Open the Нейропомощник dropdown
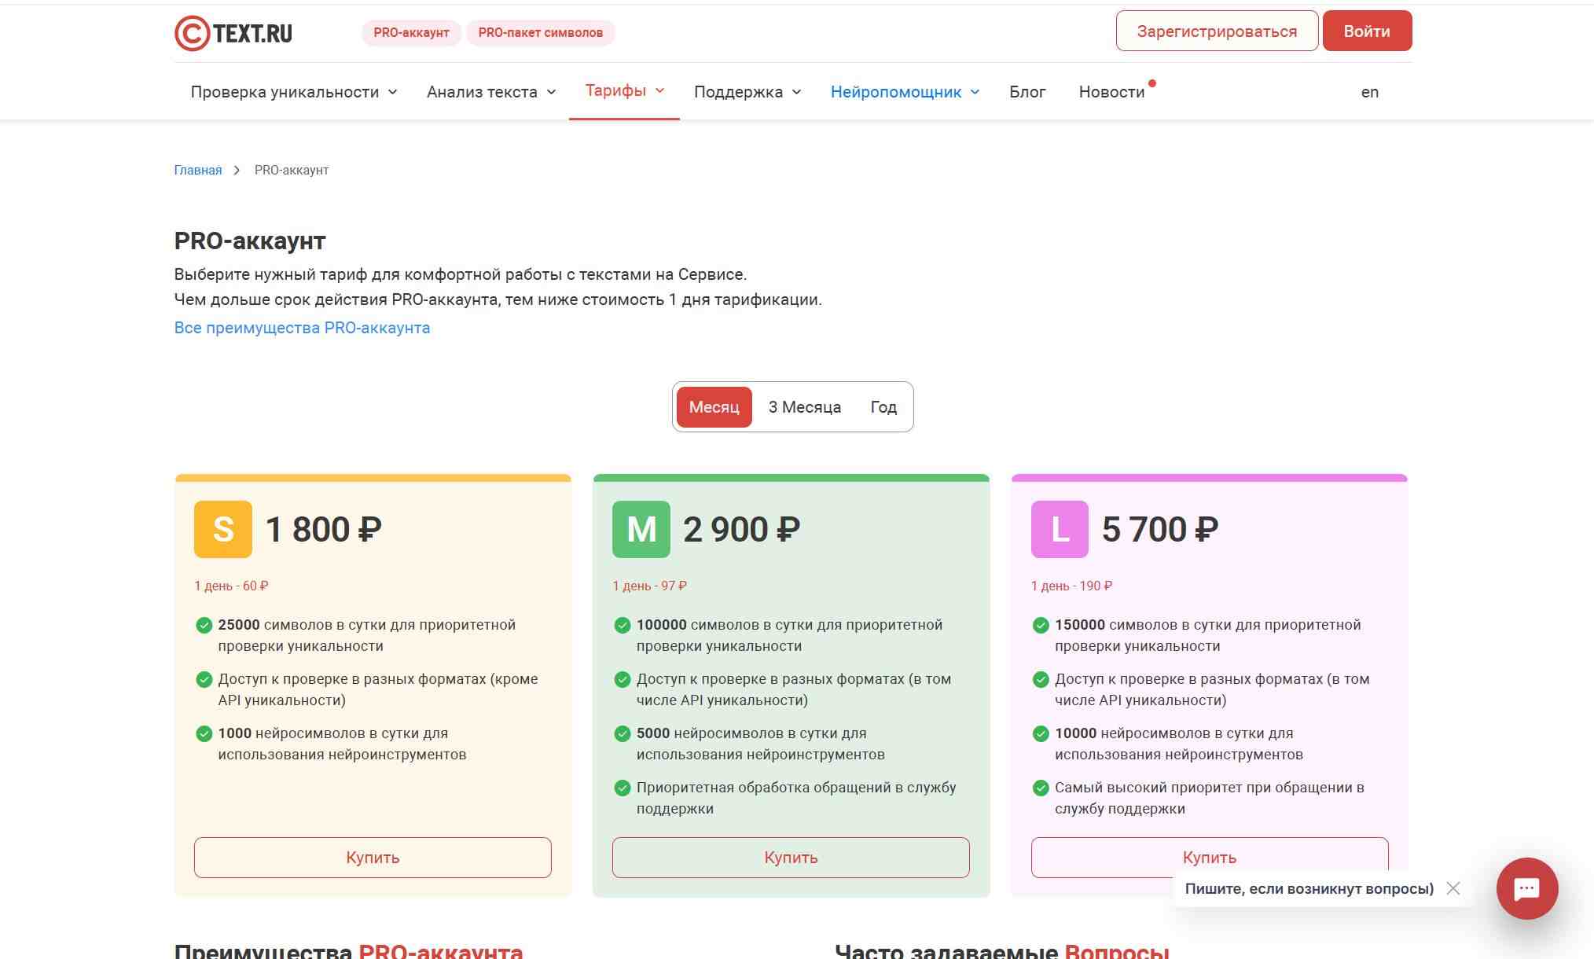The image size is (1594, 959). point(905,92)
